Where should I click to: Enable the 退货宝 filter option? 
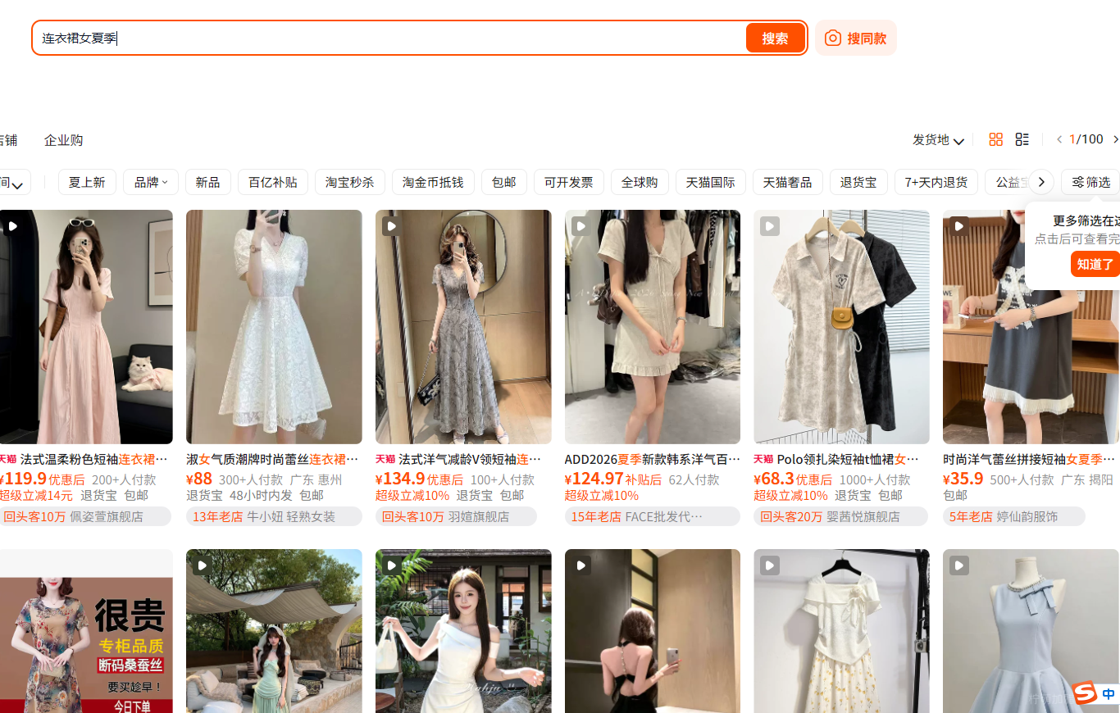[x=858, y=182]
